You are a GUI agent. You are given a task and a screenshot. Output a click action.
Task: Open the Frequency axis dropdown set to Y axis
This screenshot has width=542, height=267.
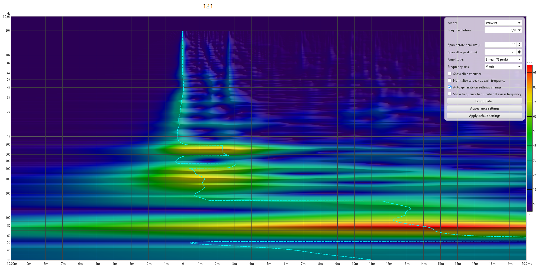503,67
